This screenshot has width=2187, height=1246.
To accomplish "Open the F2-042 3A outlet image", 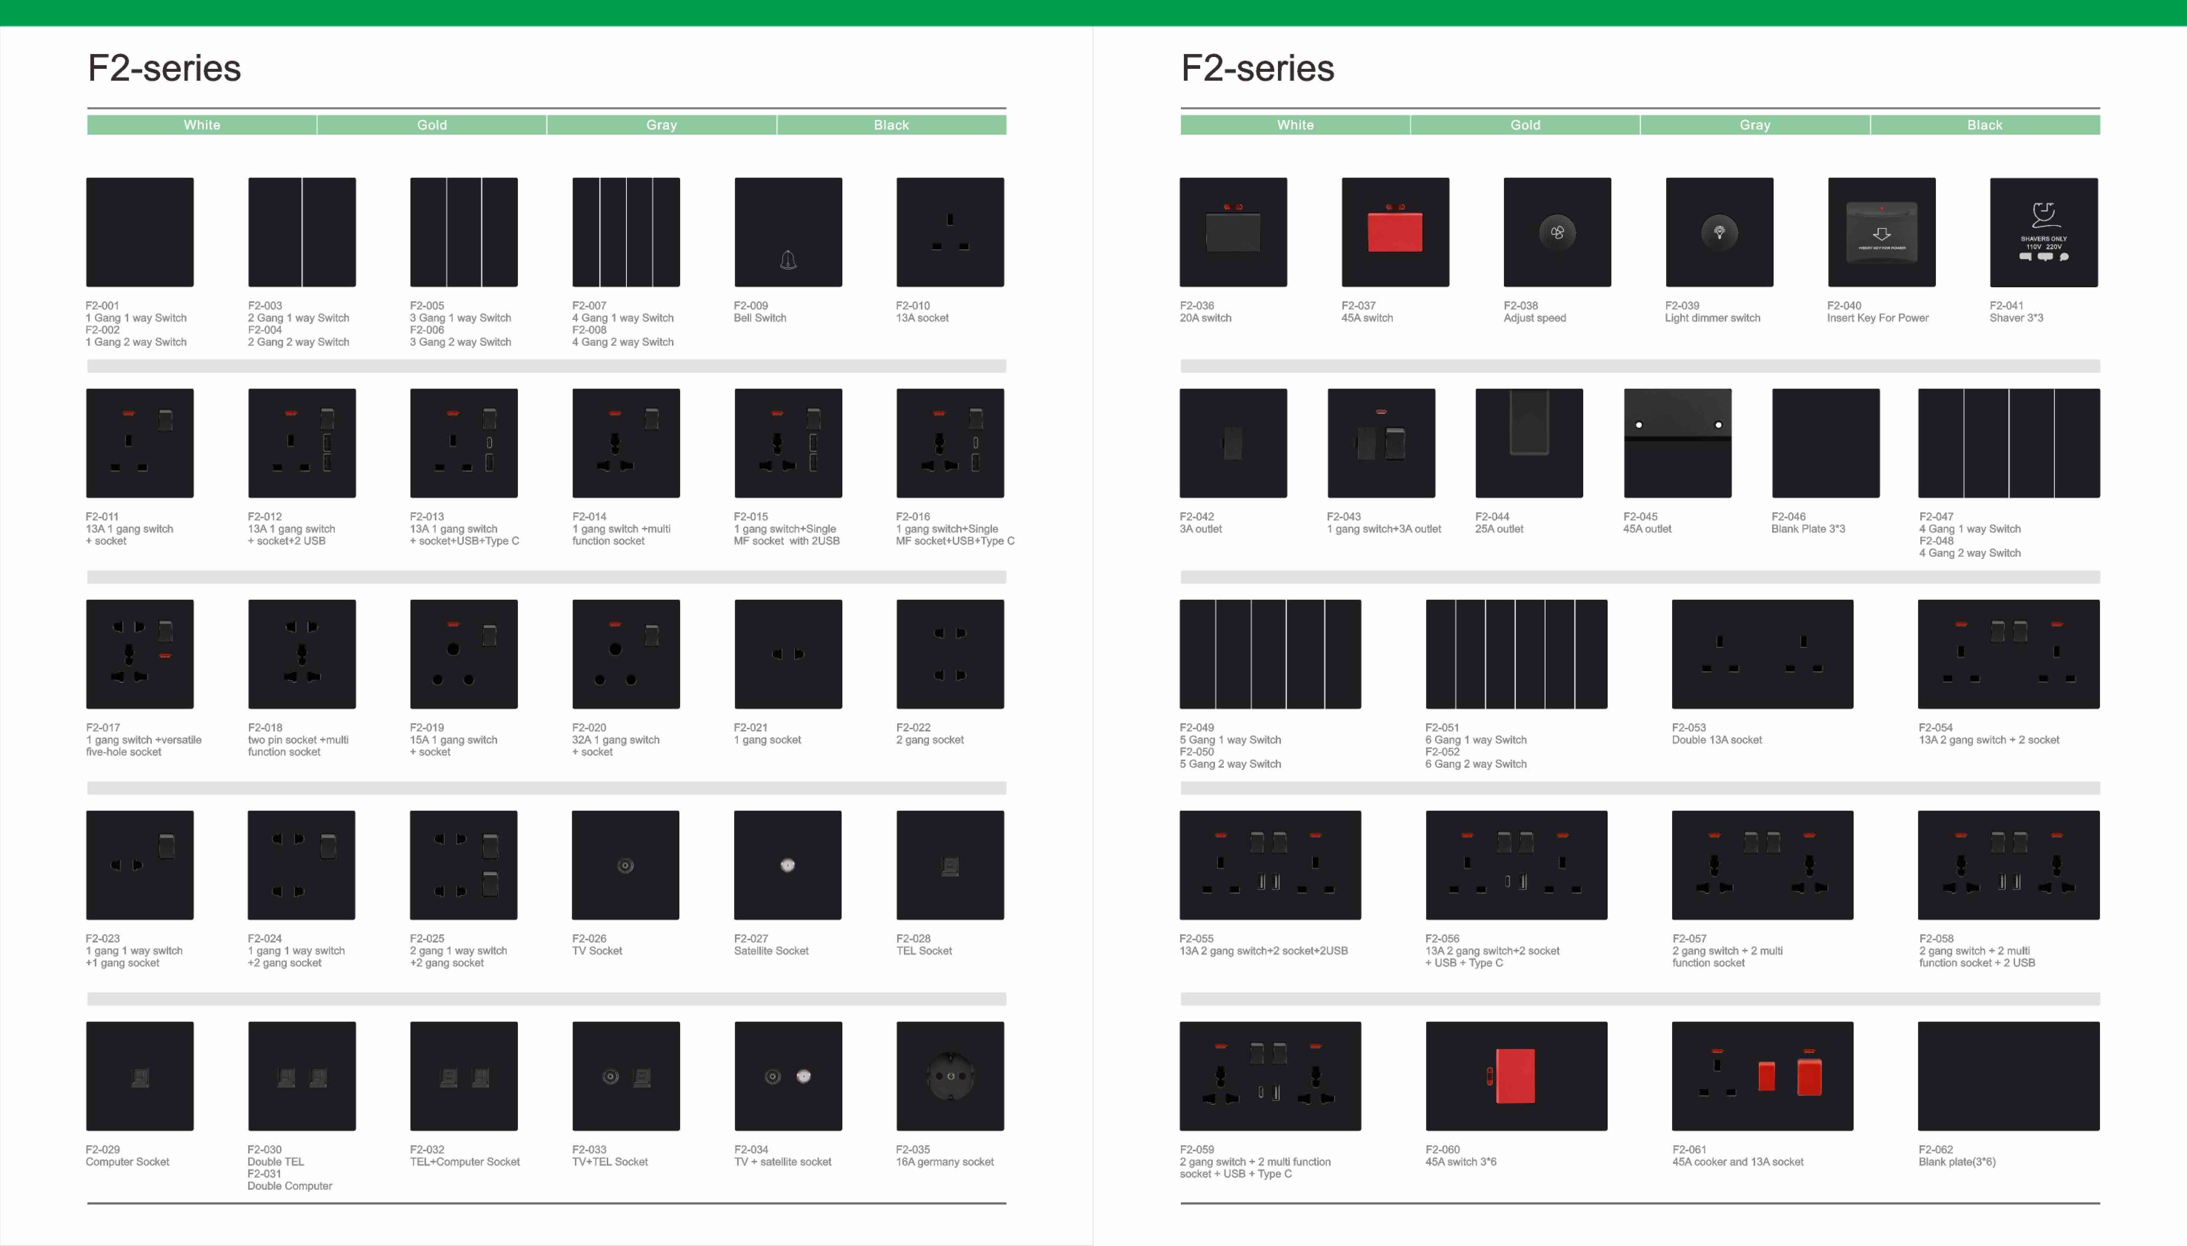I will pyautogui.click(x=1233, y=443).
